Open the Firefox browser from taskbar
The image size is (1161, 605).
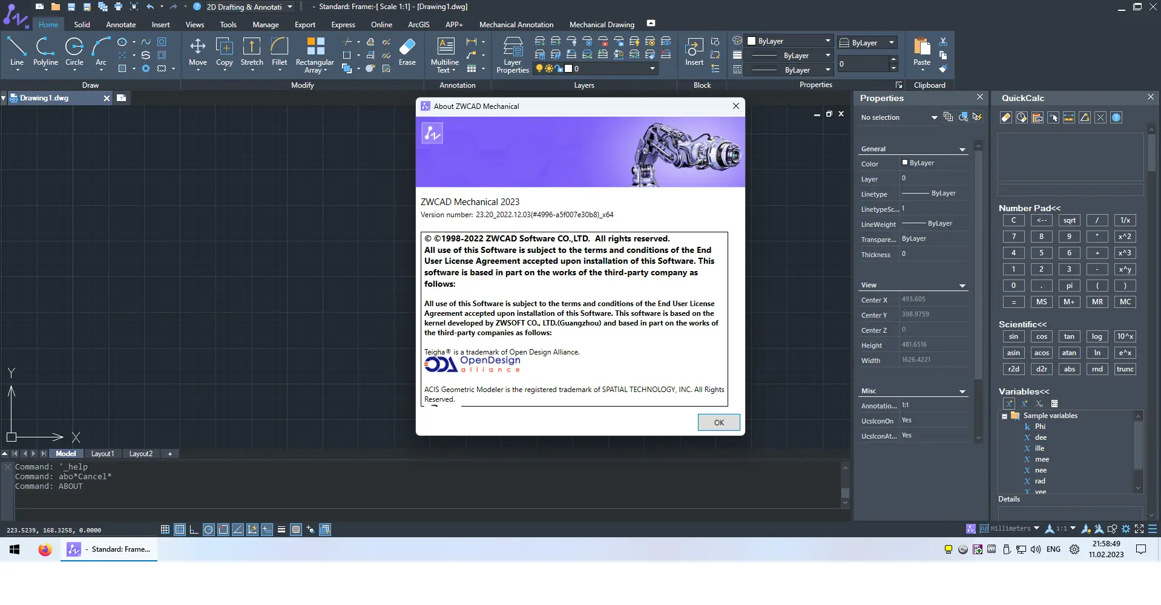[x=45, y=549]
